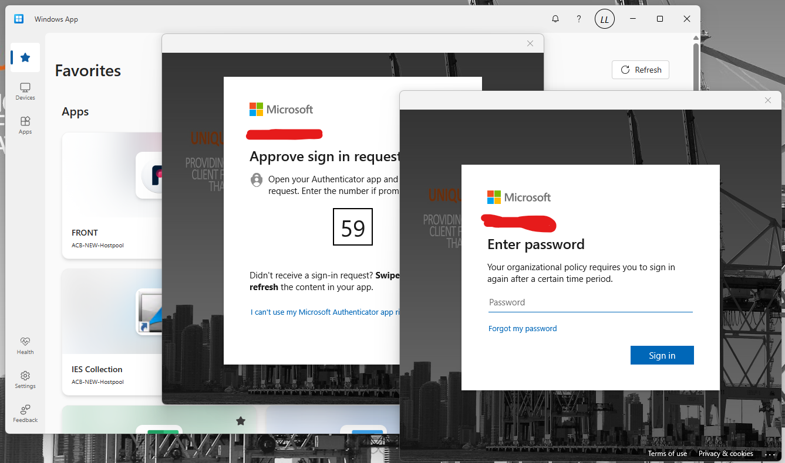Open Health in the sidebar
Image resolution: width=785 pixels, height=463 pixels.
pos(25,346)
